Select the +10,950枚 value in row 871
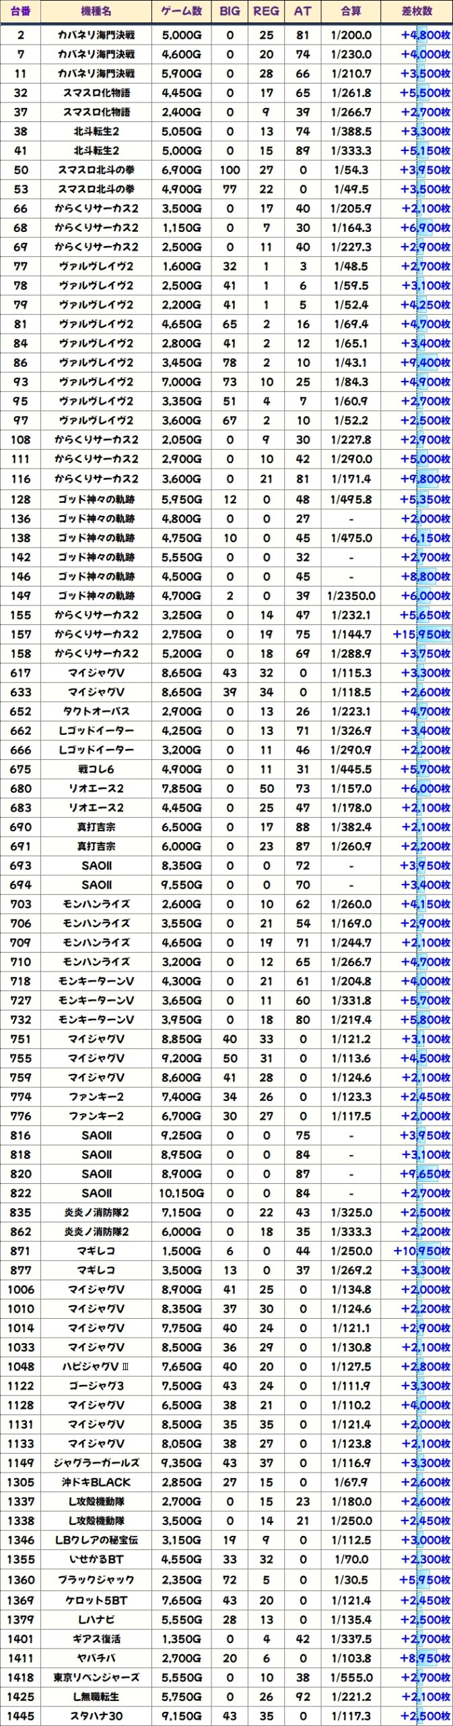Screen dimensions: 453x1726 (422, 1251)
